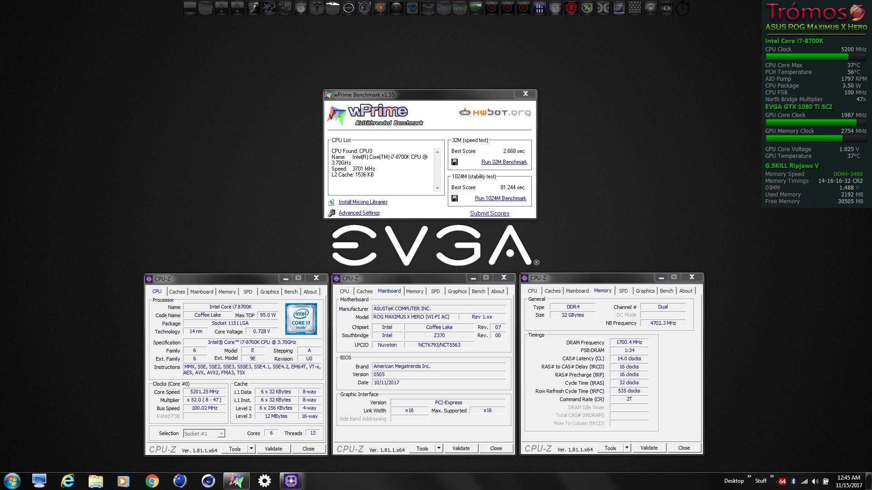Image resolution: width=872 pixels, height=490 pixels.
Task: Open the Intel chip icon in the dock
Action: (619, 8)
